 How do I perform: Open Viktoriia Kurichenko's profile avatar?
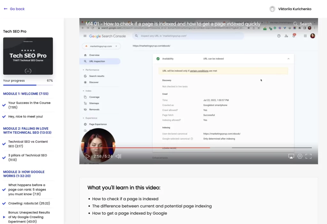pos(273,9)
